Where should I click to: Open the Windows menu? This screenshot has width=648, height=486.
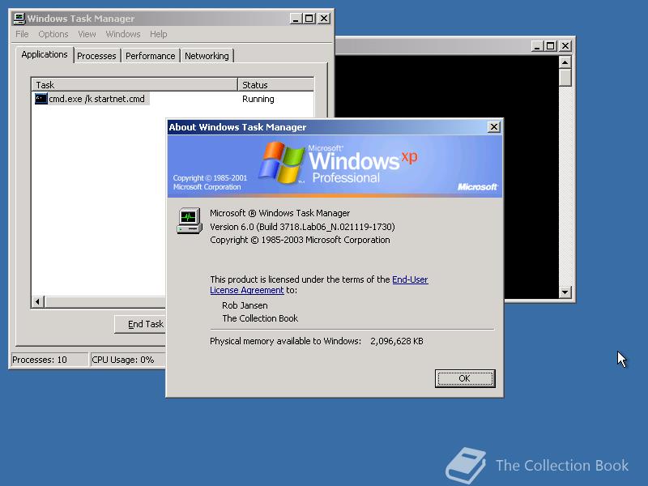pyautogui.click(x=123, y=34)
